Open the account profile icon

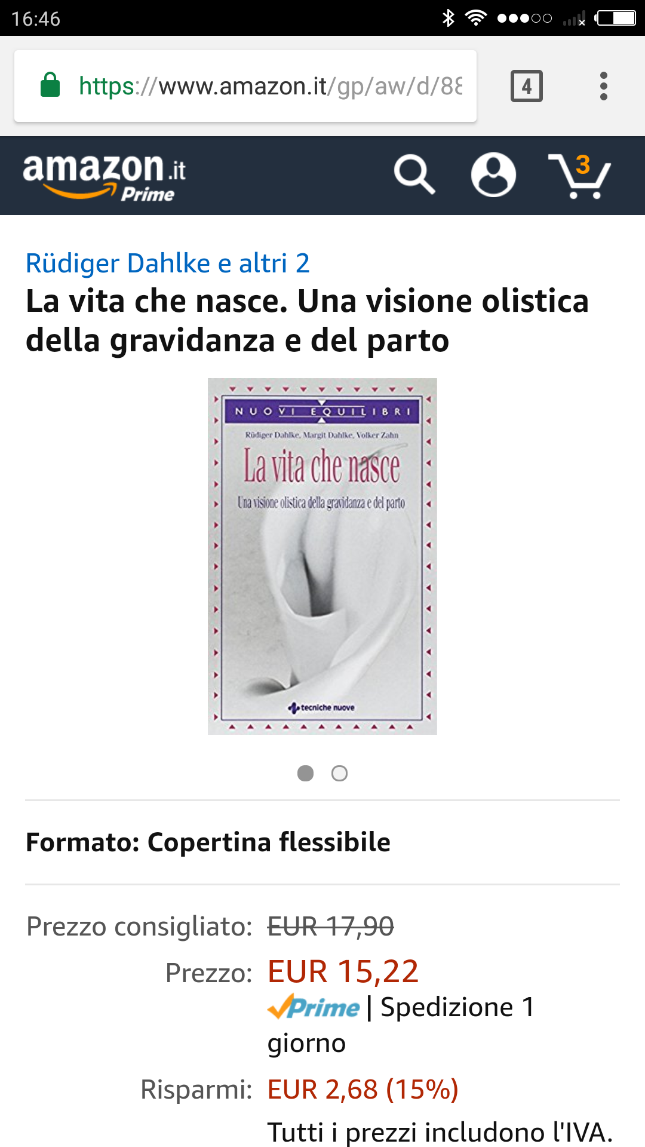pyautogui.click(x=493, y=174)
